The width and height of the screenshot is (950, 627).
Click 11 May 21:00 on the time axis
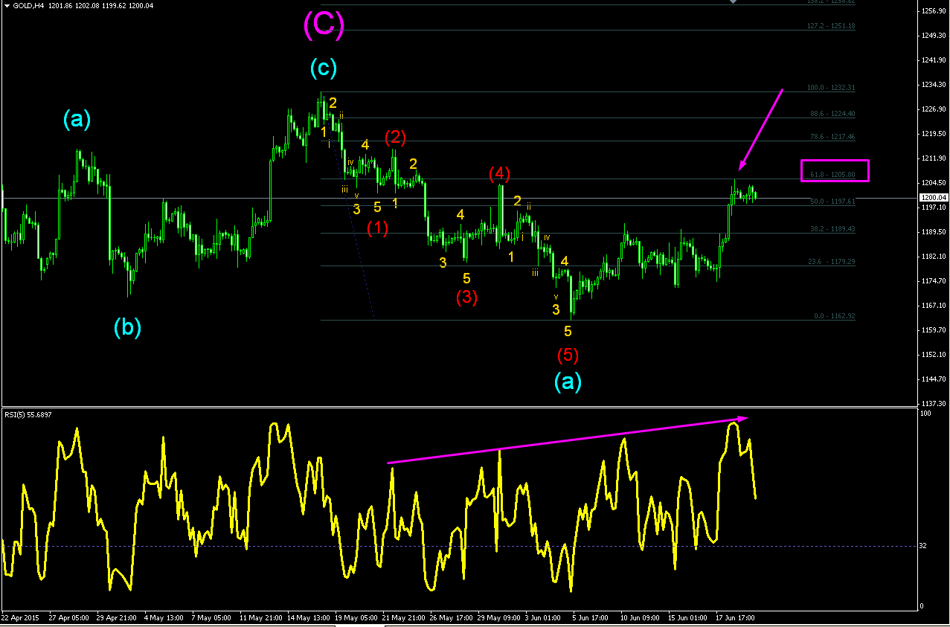coord(260,617)
